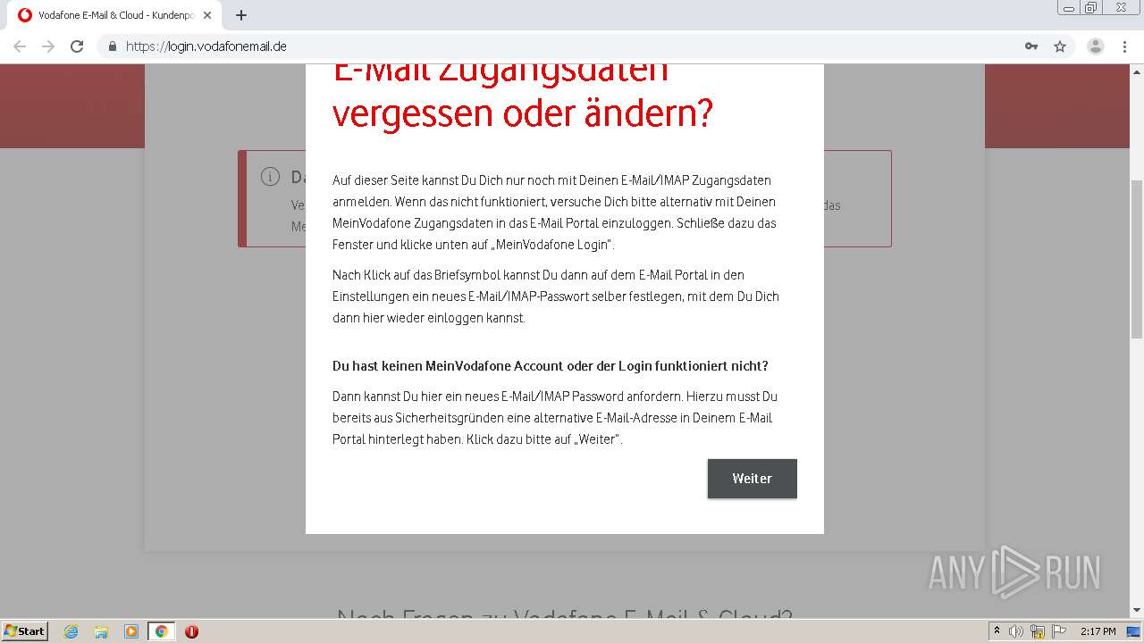Close the Vodafone E-Mail & Cloud tab
The width and height of the screenshot is (1144, 643).
pos(207,15)
